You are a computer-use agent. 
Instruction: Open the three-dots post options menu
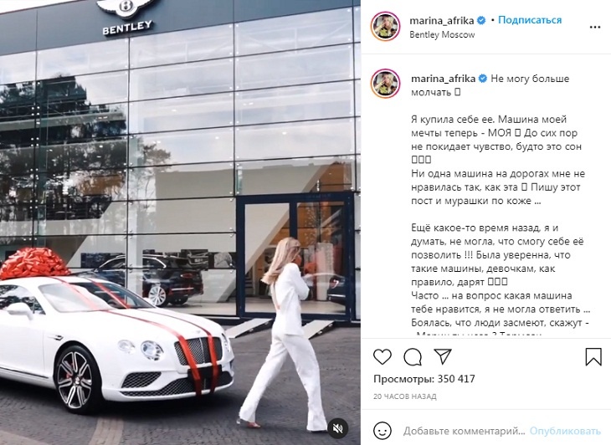[594, 27]
